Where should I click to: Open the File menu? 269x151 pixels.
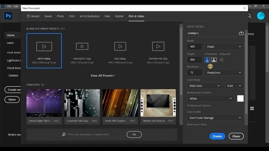tap(9, 6)
